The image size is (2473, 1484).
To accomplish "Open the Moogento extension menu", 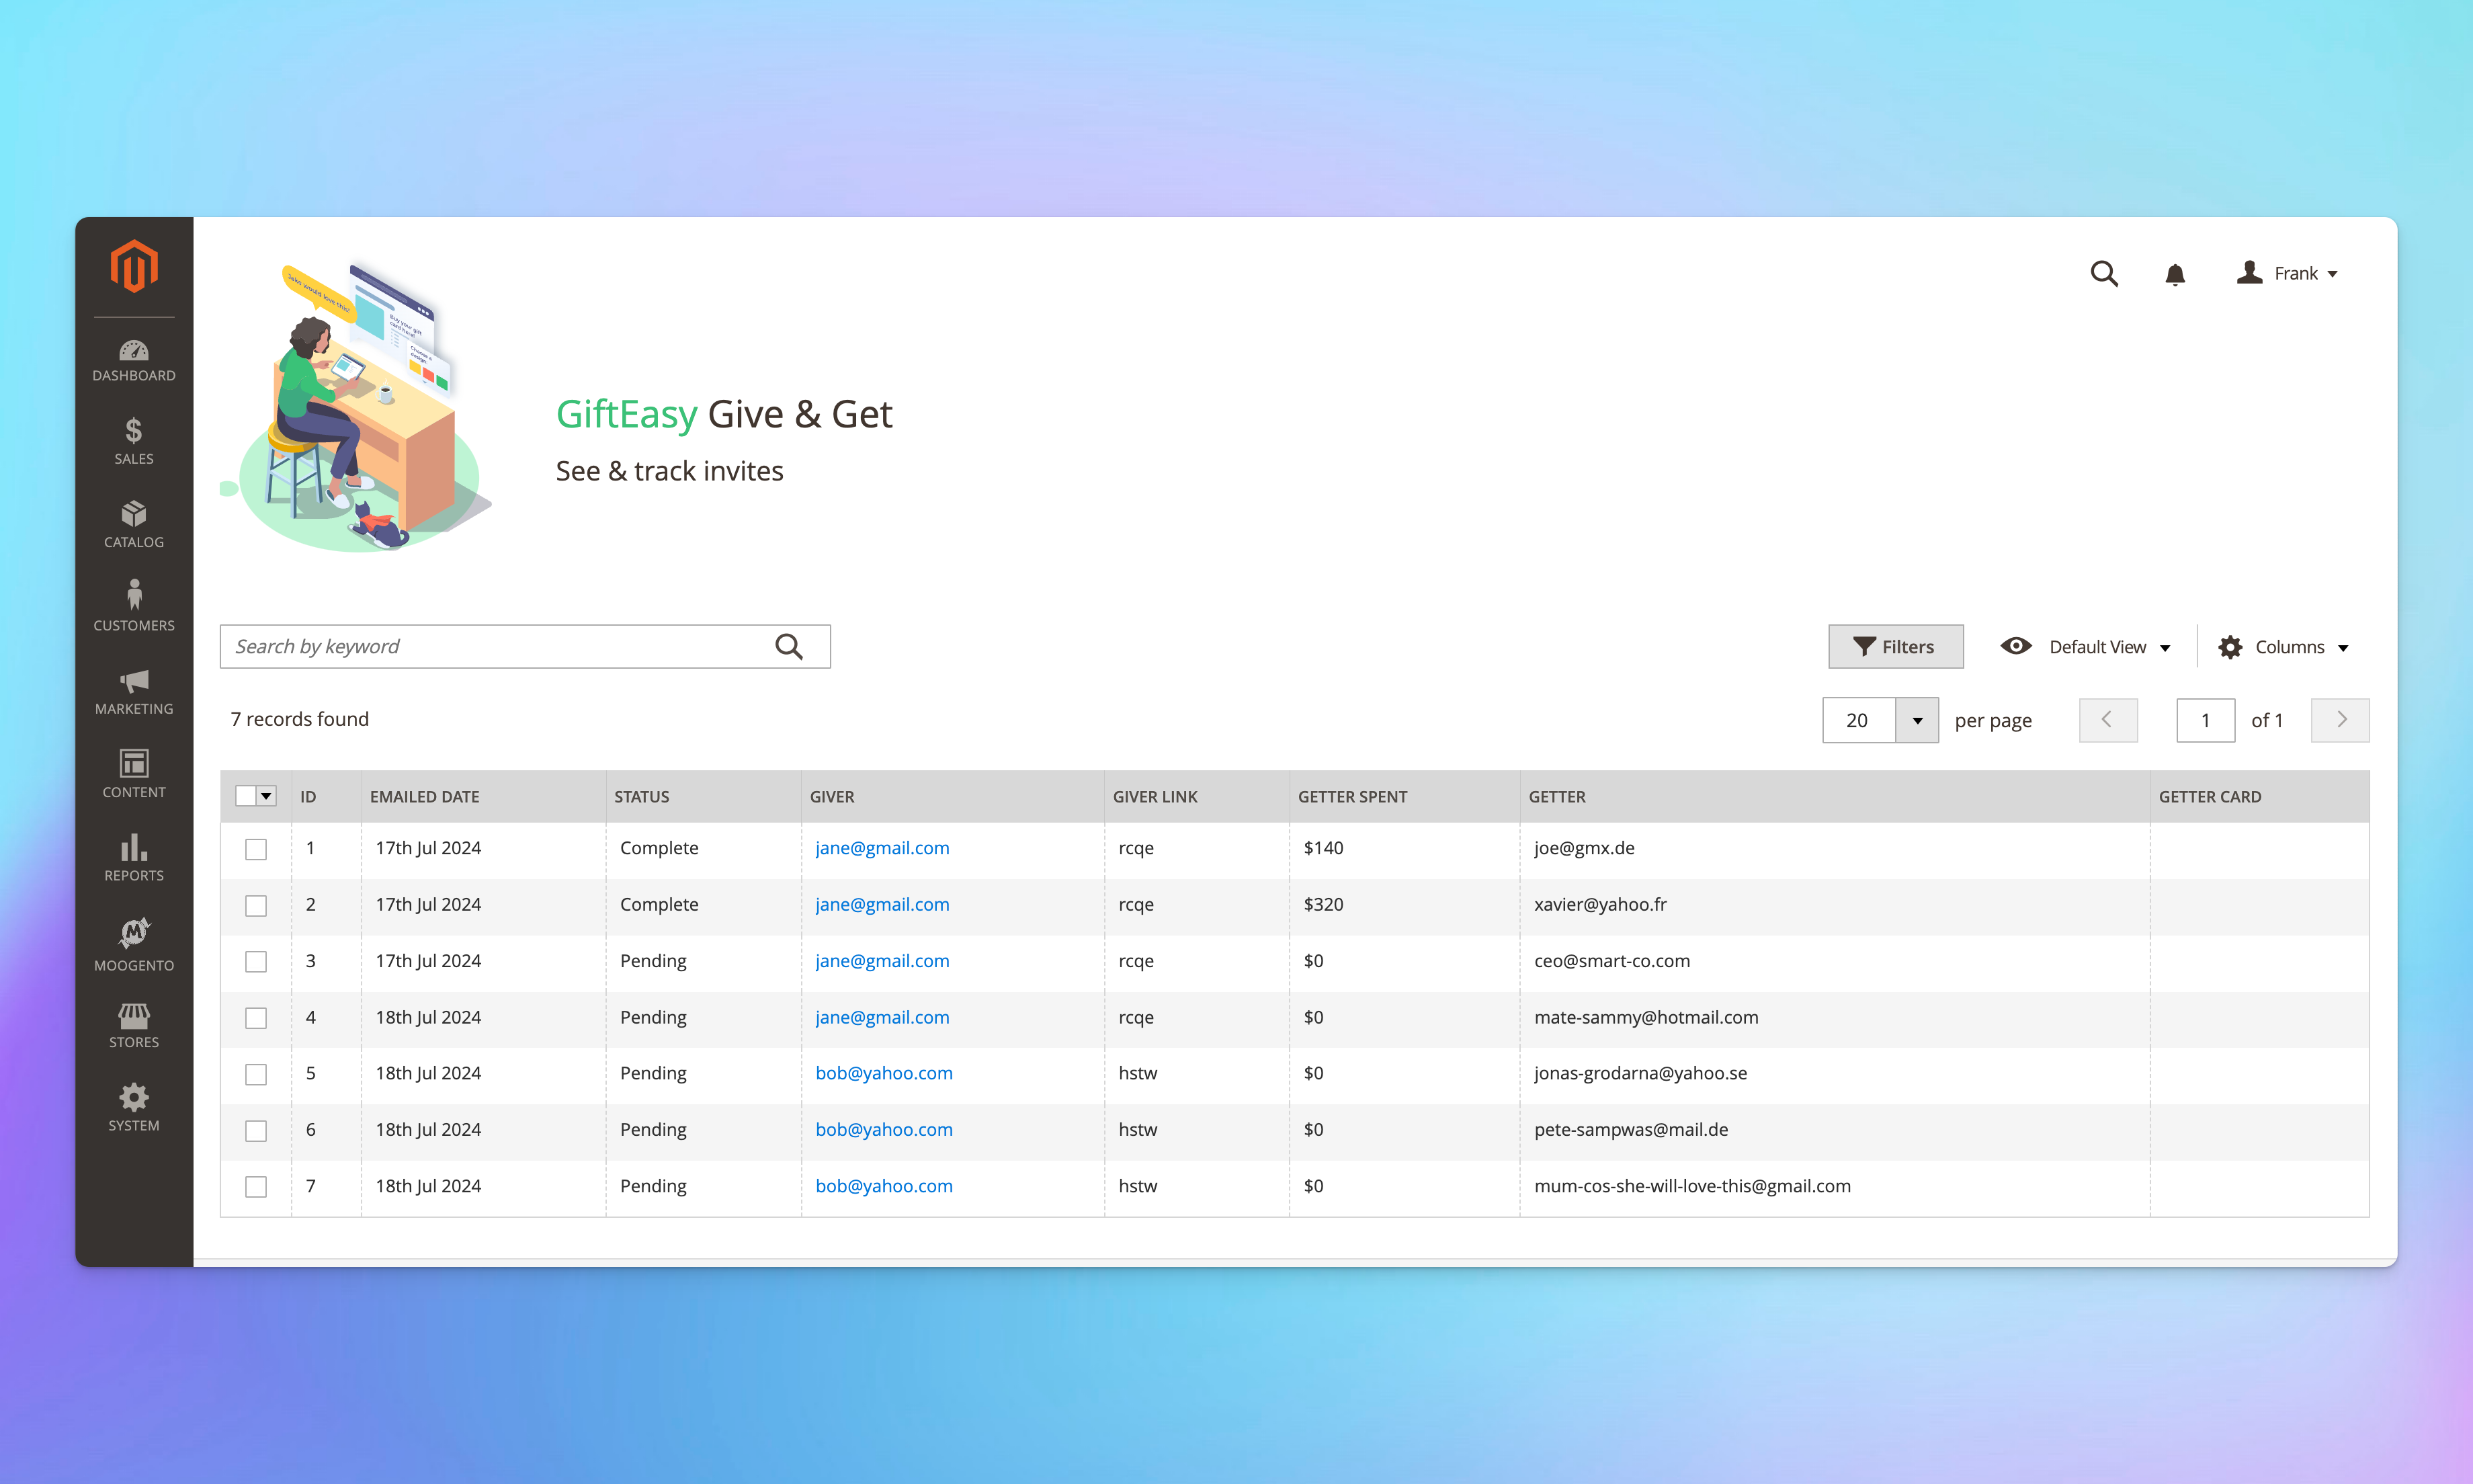I will click(x=134, y=945).
